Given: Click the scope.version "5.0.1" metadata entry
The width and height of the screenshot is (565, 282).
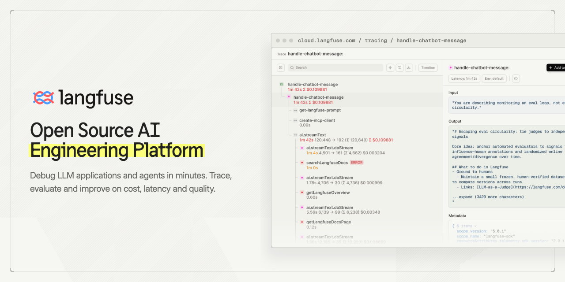Looking at the screenshot, I should pyautogui.click(x=481, y=231).
